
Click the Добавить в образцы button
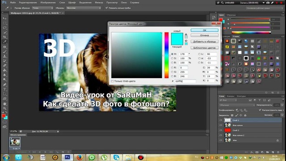click(x=205, y=42)
